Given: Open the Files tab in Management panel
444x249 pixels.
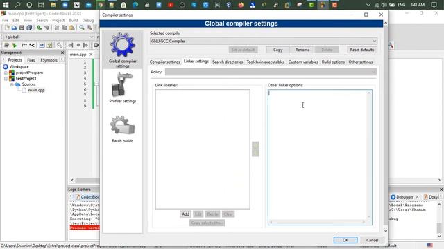Looking at the screenshot, I should tap(31, 60).
